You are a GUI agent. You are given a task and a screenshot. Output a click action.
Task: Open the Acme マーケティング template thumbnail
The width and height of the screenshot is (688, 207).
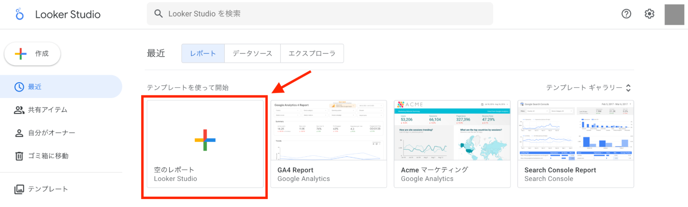pos(452,130)
